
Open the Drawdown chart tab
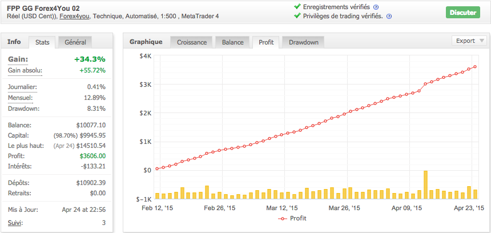(x=304, y=42)
